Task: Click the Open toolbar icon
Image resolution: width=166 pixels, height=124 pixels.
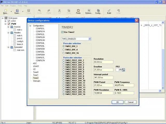Action: pos(17,10)
